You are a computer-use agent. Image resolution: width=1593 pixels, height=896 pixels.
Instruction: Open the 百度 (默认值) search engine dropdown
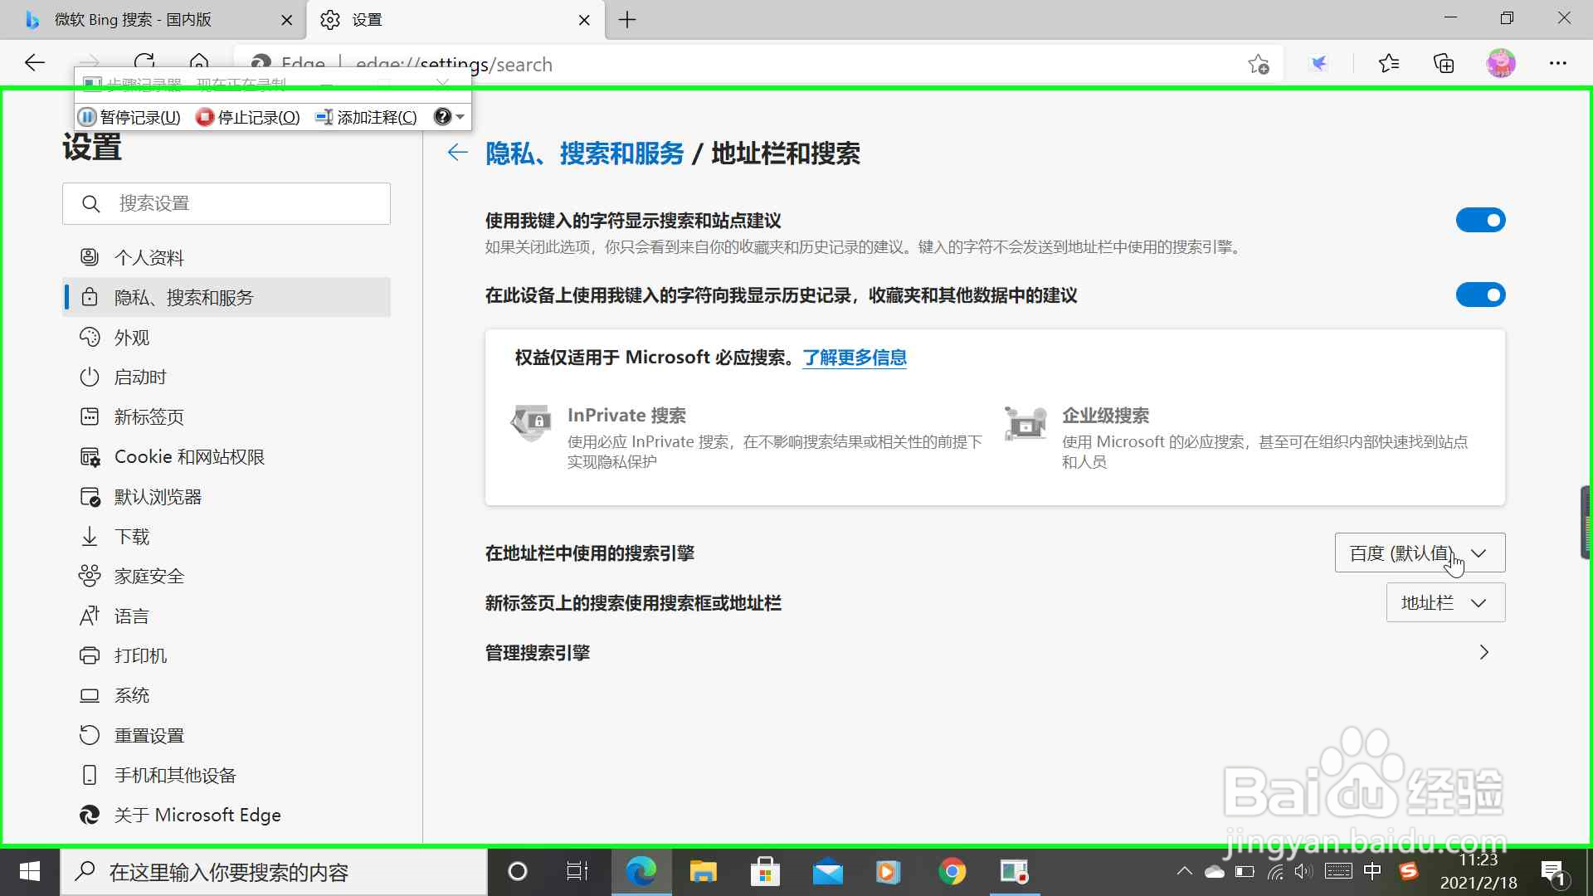click(1419, 553)
